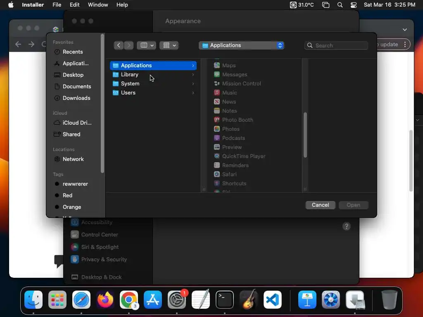Click the help question mark button

coord(347,227)
